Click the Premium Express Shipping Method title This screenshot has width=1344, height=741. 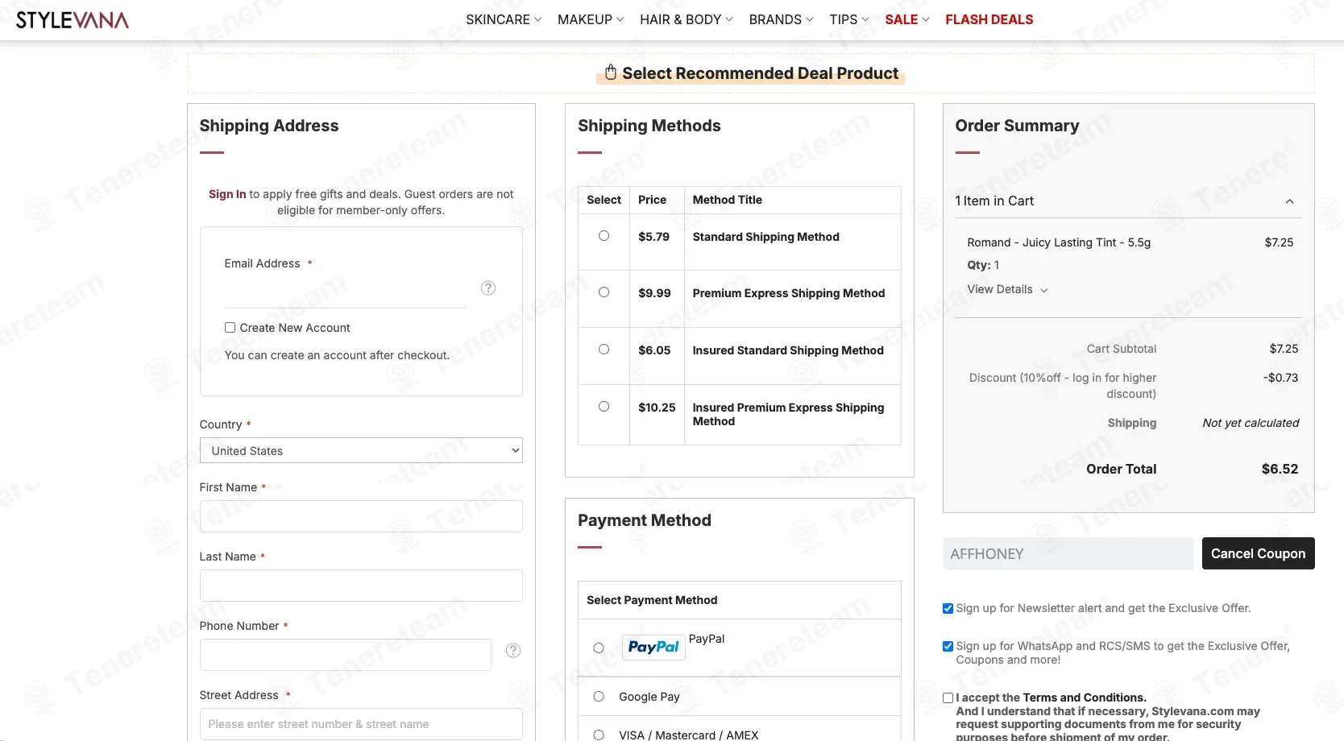tap(789, 293)
